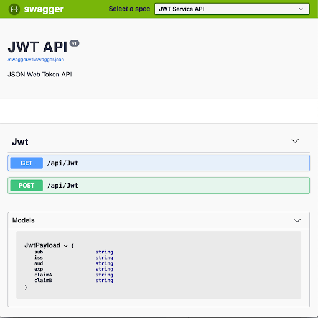Viewport: 318px width, 318px height.
Task: Collapse the JwtPayload model arrow
Action: 66,246
